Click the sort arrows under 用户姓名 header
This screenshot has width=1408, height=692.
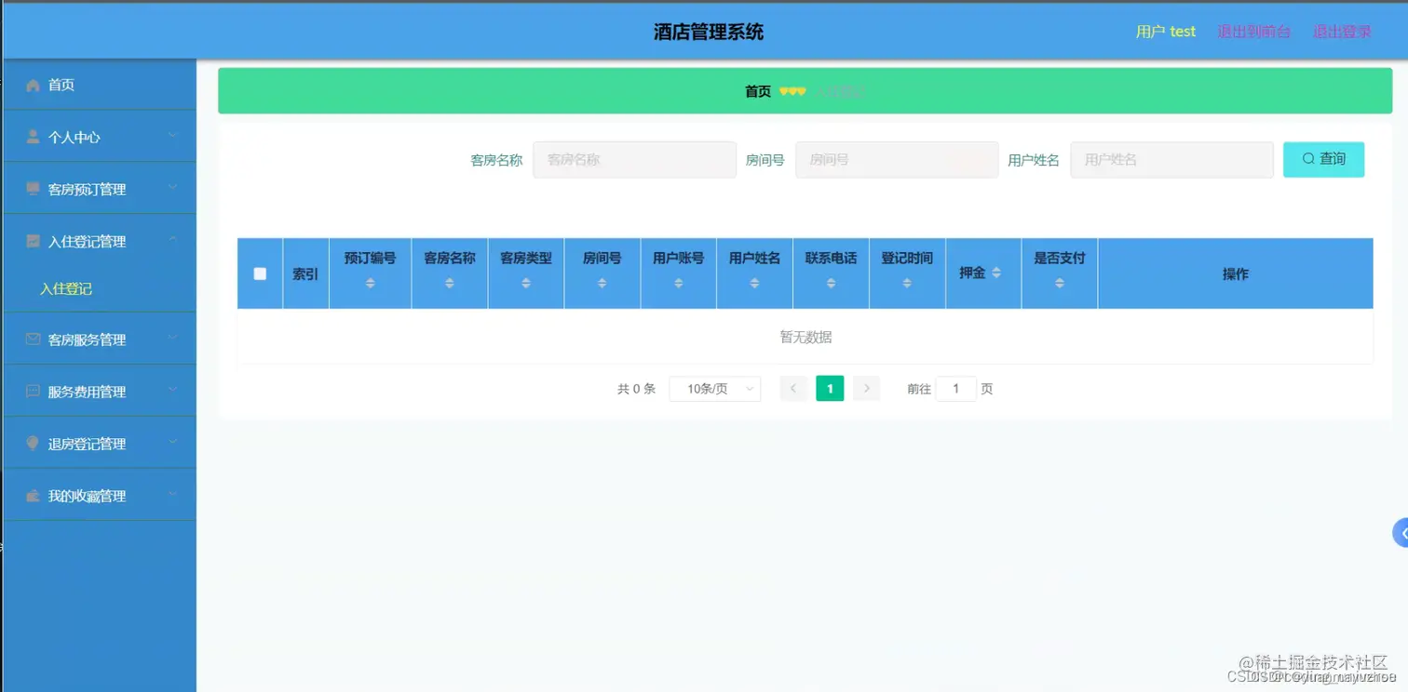(x=754, y=283)
